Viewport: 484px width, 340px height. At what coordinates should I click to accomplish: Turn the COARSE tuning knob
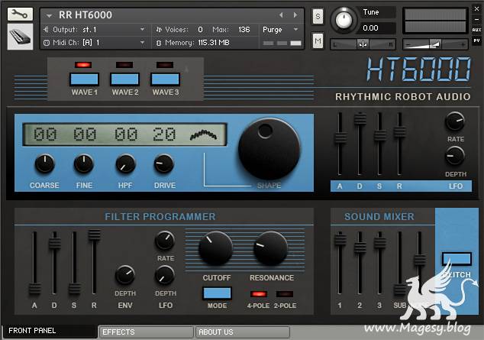[x=45, y=164]
